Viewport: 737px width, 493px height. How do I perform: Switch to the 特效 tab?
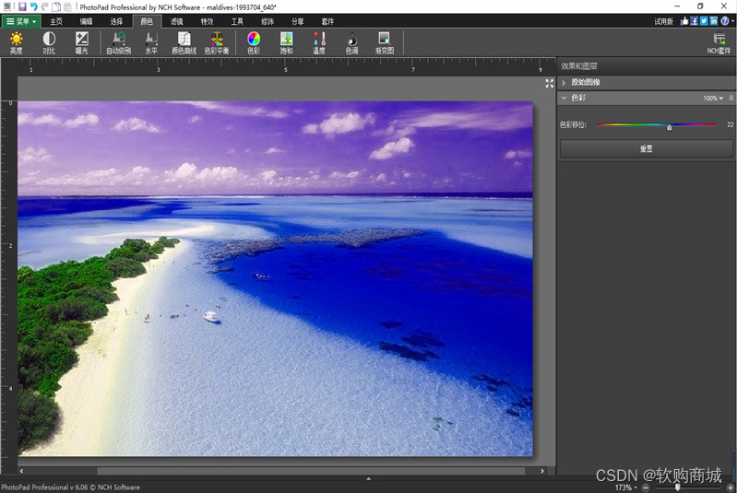[x=207, y=21]
